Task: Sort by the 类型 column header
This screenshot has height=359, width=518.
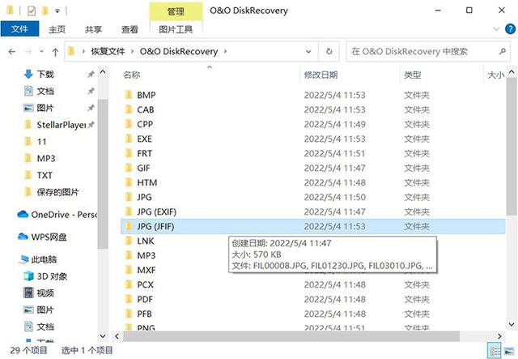Action: [x=412, y=75]
